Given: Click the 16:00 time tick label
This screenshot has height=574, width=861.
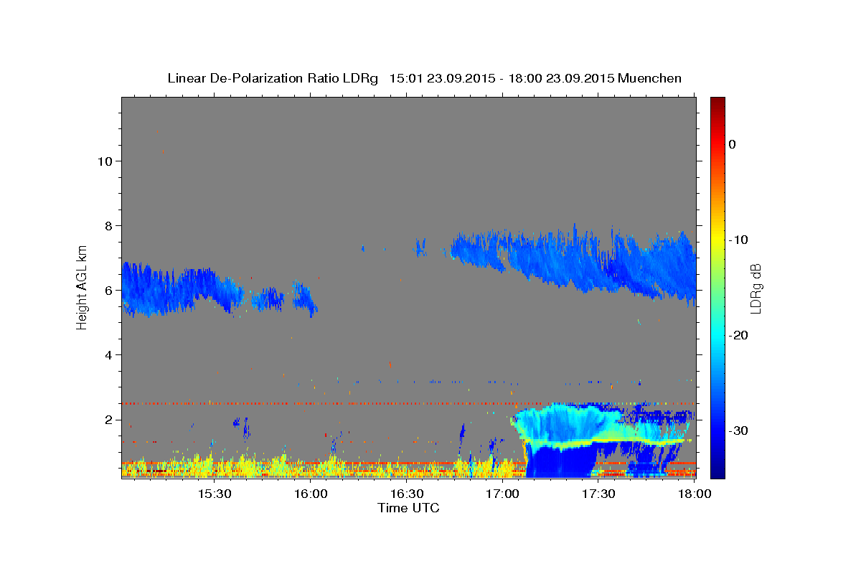Looking at the screenshot, I should 312,494.
